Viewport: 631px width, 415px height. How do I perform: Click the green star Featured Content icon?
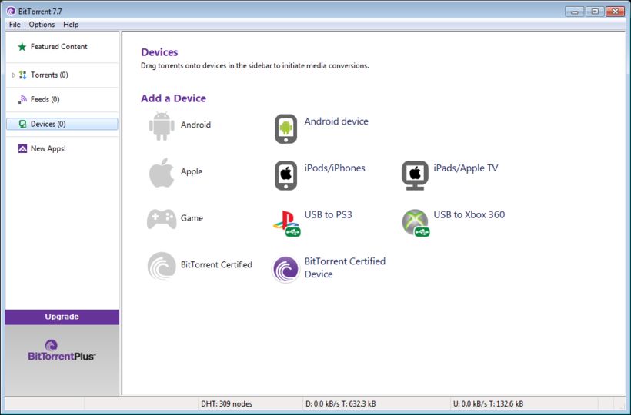tap(22, 47)
